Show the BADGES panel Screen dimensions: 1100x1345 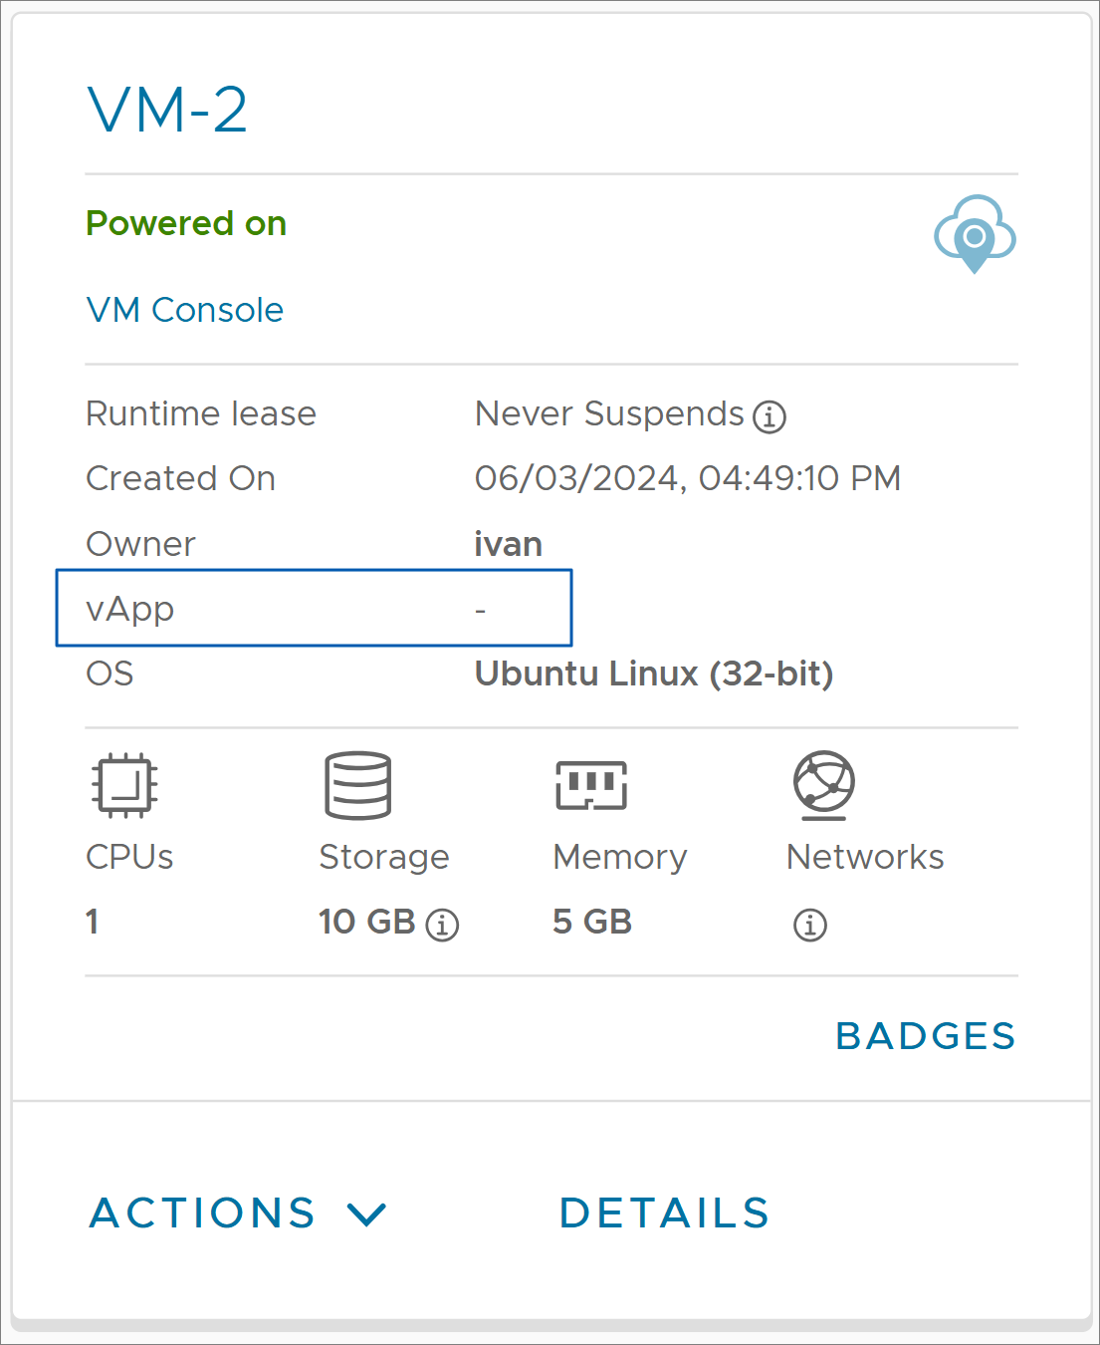tap(926, 1036)
